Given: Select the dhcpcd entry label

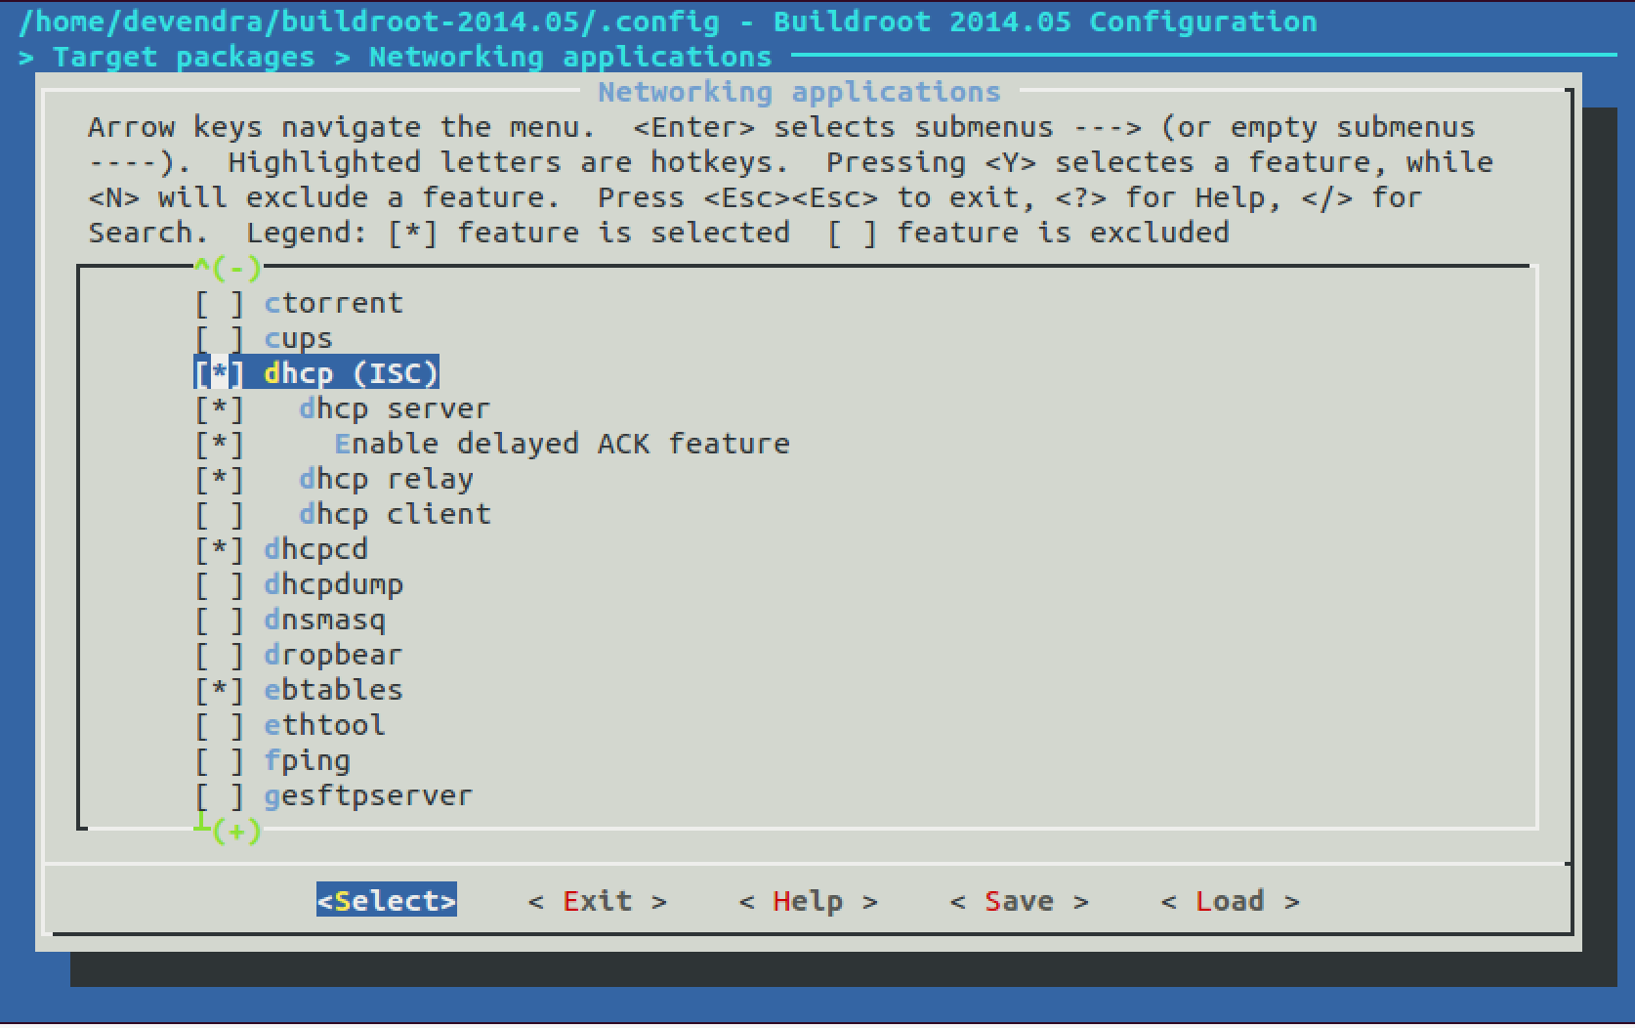Looking at the screenshot, I should 315,550.
